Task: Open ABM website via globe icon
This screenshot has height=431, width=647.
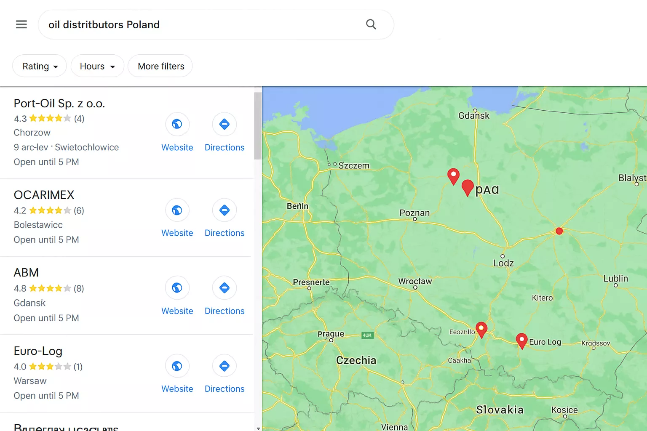Action: (x=177, y=288)
